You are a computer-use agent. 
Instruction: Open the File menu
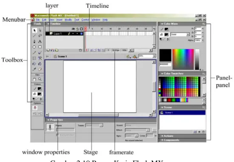pos(38,20)
